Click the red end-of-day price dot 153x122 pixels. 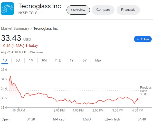[138, 99]
